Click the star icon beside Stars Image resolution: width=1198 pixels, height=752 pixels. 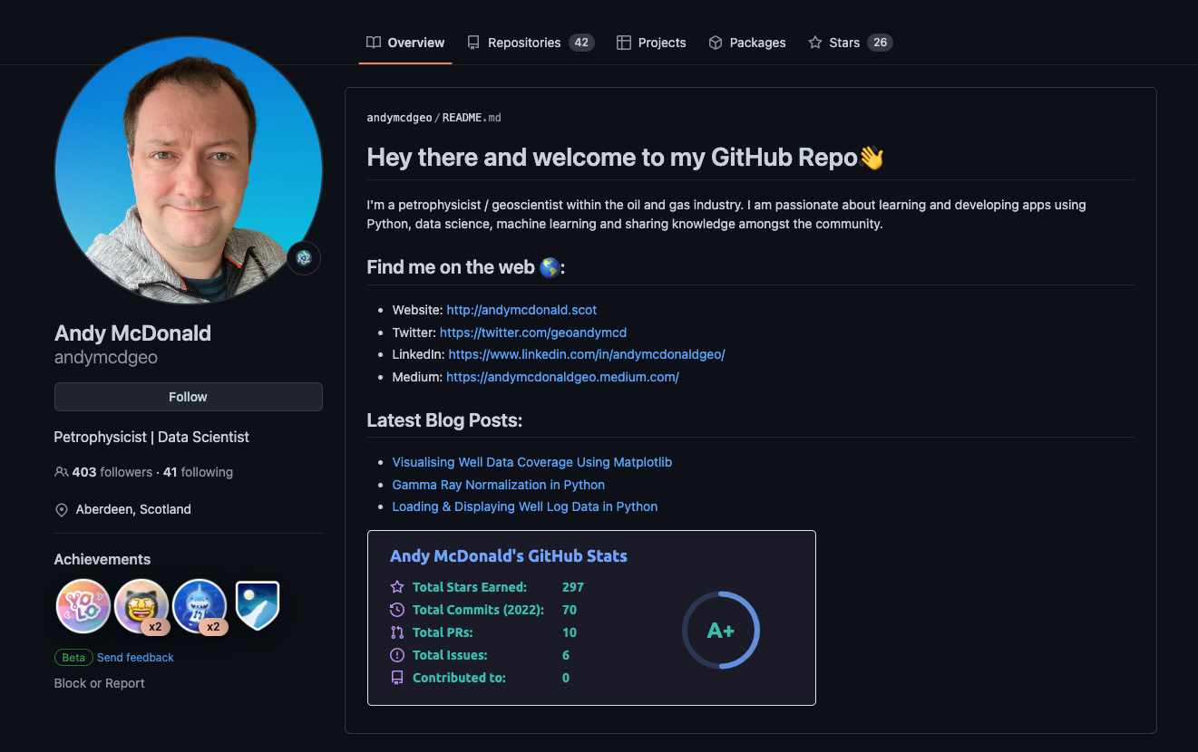pos(815,43)
